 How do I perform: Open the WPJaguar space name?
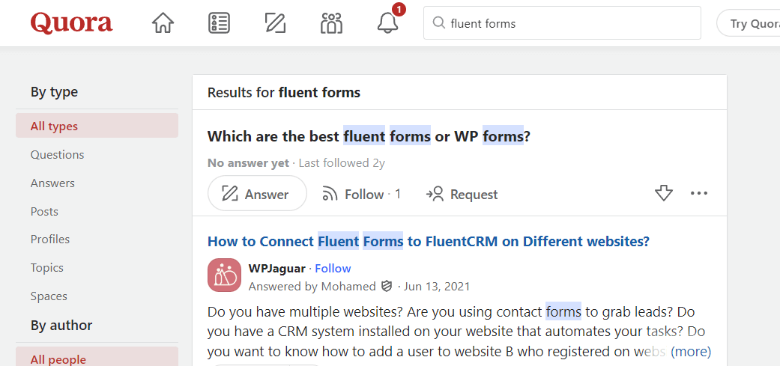click(x=277, y=268)
